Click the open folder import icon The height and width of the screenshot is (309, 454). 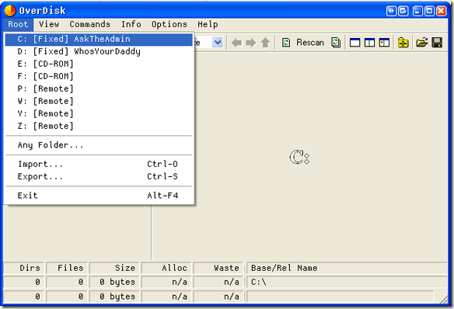point(422,43)
